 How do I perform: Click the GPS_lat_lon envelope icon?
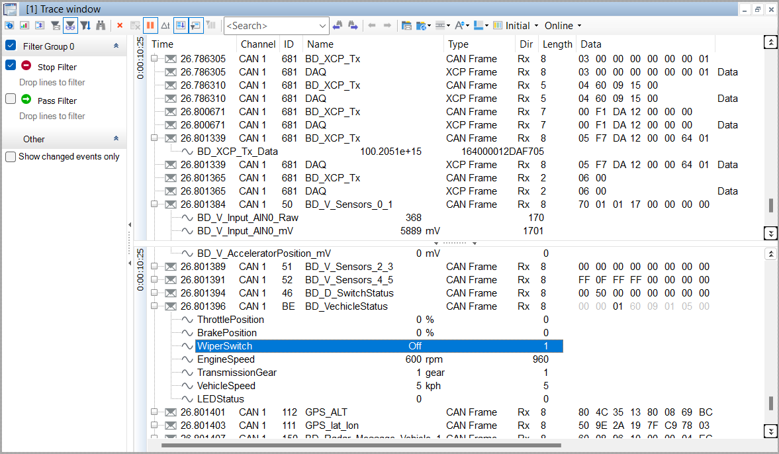pyautogui.click(x=170, y=426)
